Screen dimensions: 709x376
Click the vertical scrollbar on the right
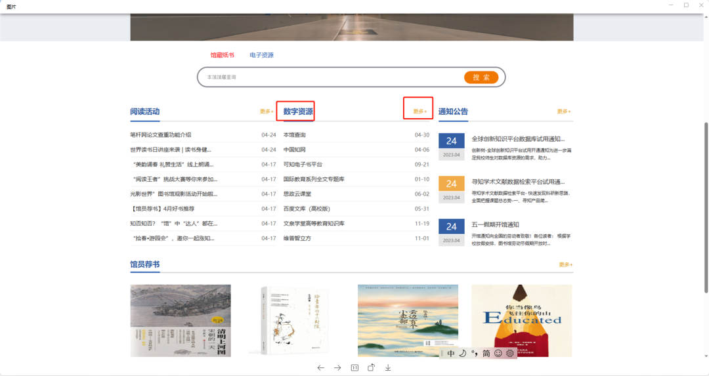pos(706,207)
